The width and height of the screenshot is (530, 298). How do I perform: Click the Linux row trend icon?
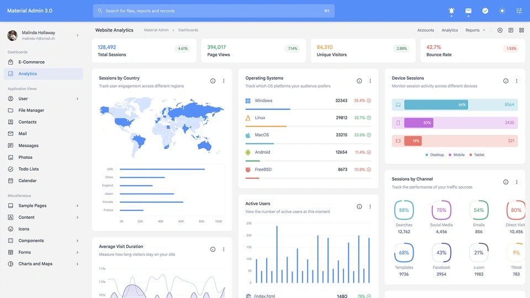click(369, 118)
